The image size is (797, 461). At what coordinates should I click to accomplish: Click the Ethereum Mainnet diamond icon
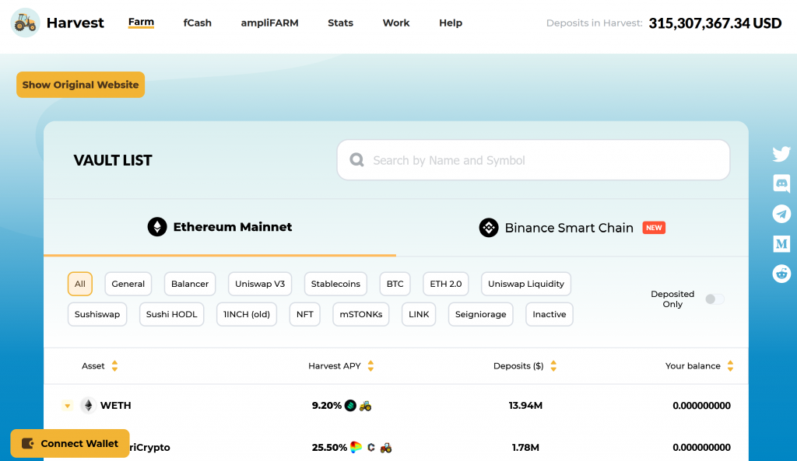[x=157, y=226]
